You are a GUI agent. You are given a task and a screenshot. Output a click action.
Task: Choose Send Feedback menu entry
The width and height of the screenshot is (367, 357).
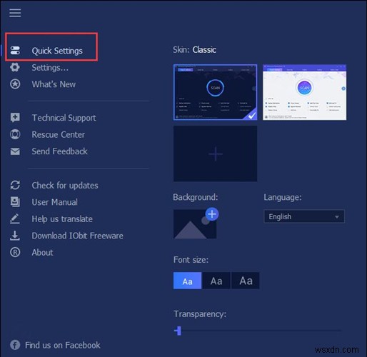(60, 151)
